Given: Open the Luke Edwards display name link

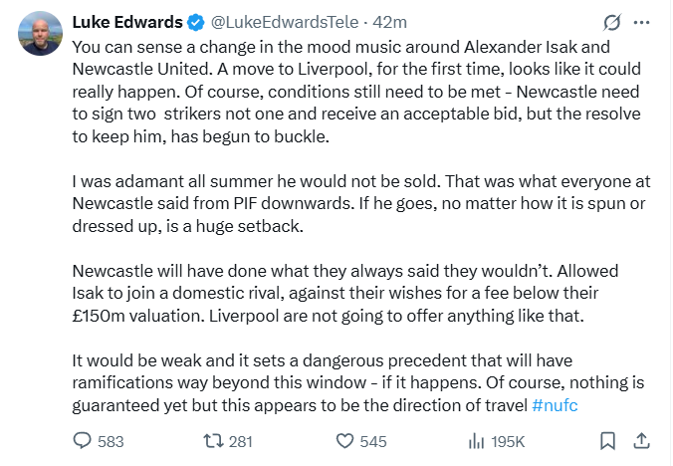Looking at the screenshot, I should 127,22.
